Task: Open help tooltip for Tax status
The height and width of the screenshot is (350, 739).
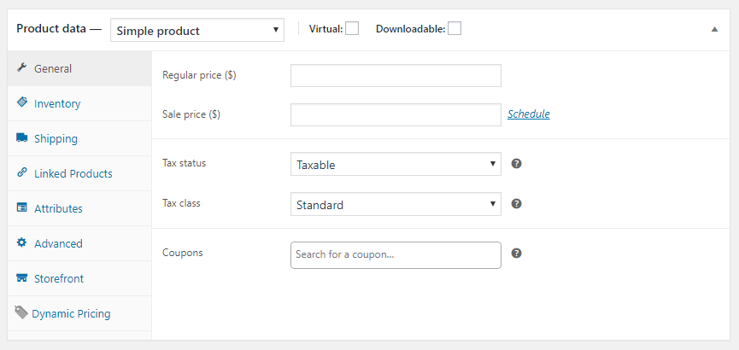Action: [517, 164]
